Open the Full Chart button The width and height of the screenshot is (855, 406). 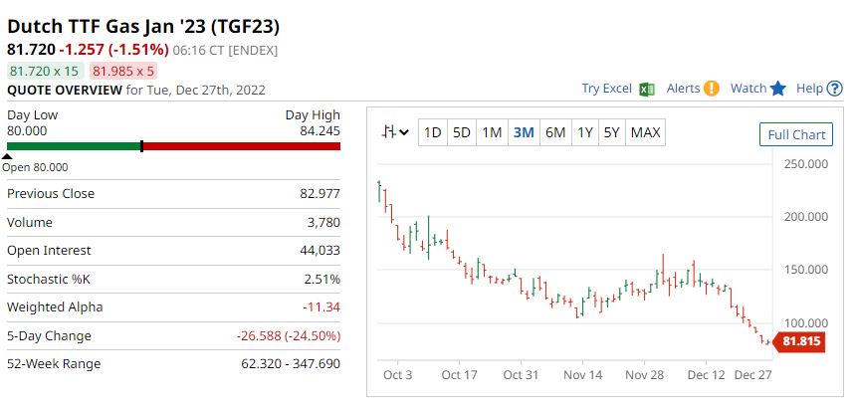pyautogui.click(x=796, y=134)
